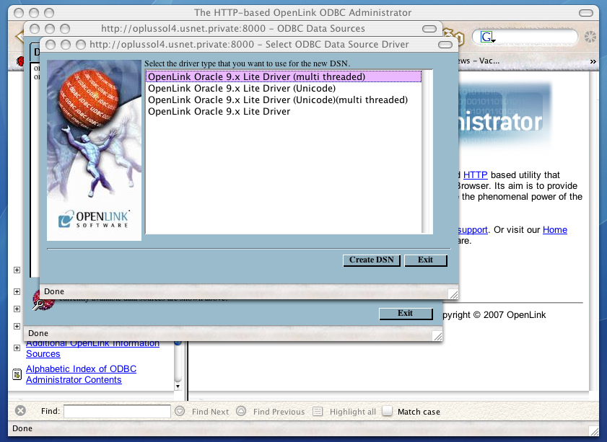Open the Home link
This screenshot has width=607, height=442.
(x=555, y=230)
